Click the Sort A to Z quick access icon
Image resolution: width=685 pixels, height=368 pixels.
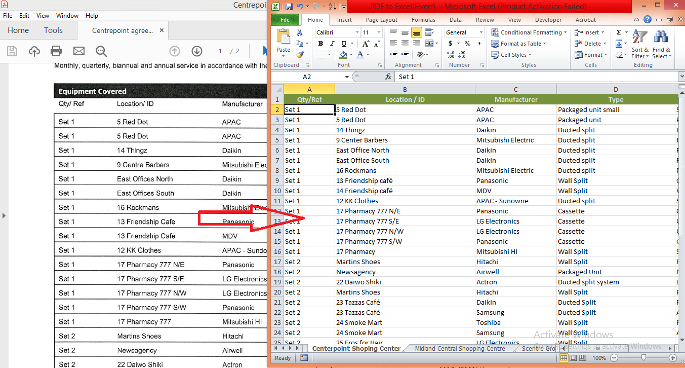[x=332, y=7]
